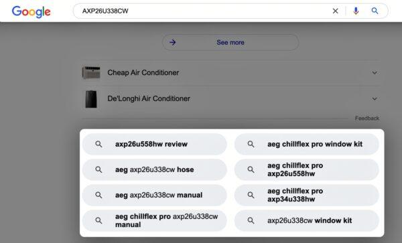Click the De'Longhi Air Conditioner label
The image size is (402, 243).
(x=149, y=98)
